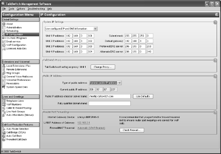Select the Email service icon

click(4, 41)
